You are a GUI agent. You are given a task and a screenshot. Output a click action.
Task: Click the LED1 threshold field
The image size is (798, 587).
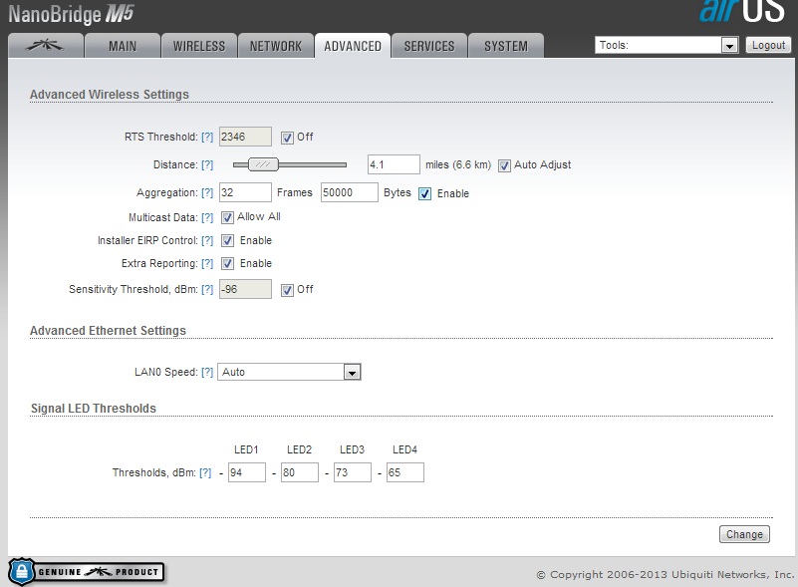247,472
